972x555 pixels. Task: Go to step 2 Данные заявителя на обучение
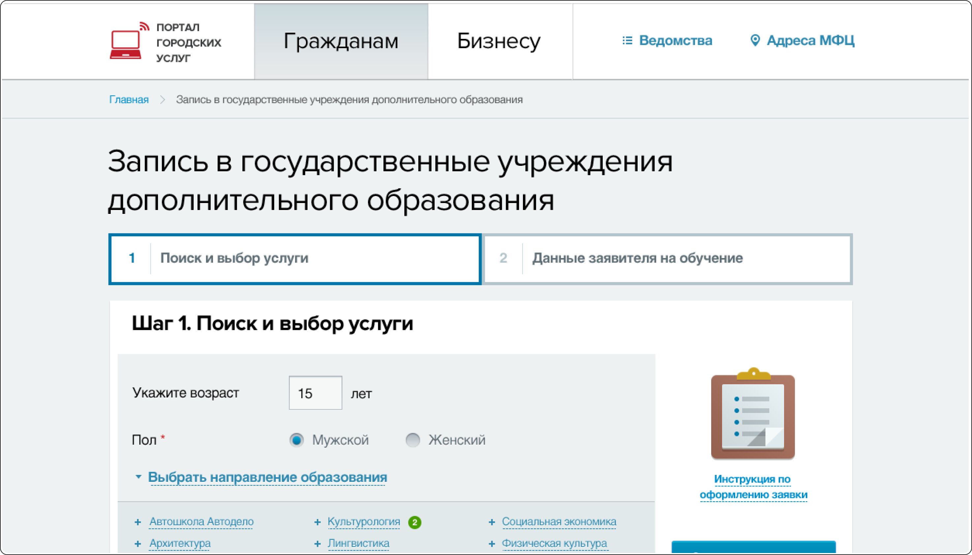pos(667,259)
